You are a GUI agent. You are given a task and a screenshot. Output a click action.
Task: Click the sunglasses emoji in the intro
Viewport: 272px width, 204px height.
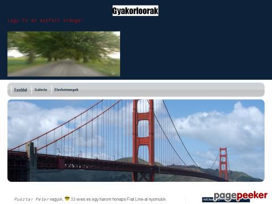click(x=67, y=198)
